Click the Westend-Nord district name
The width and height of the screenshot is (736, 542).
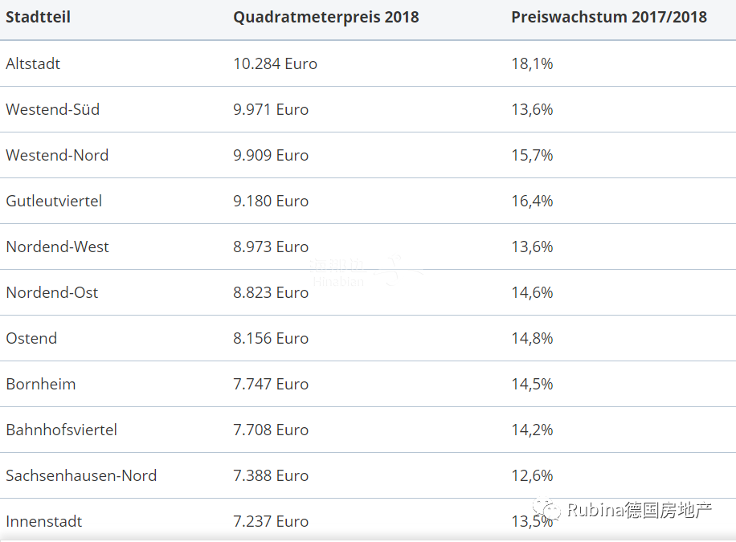tap(57, 155)
